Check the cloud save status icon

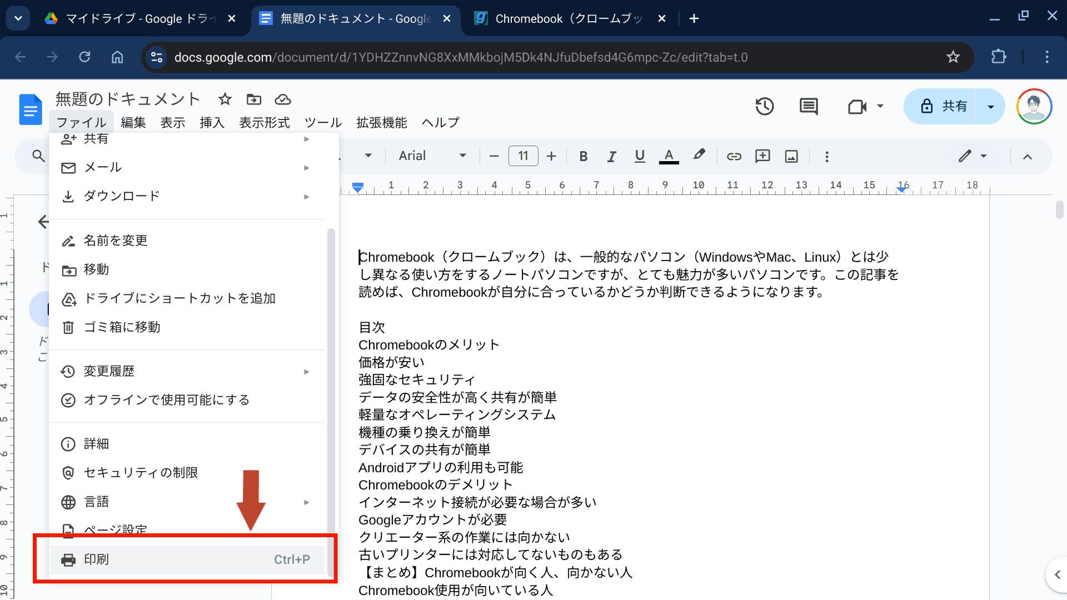pyautogui.click(x=283, y=99)
